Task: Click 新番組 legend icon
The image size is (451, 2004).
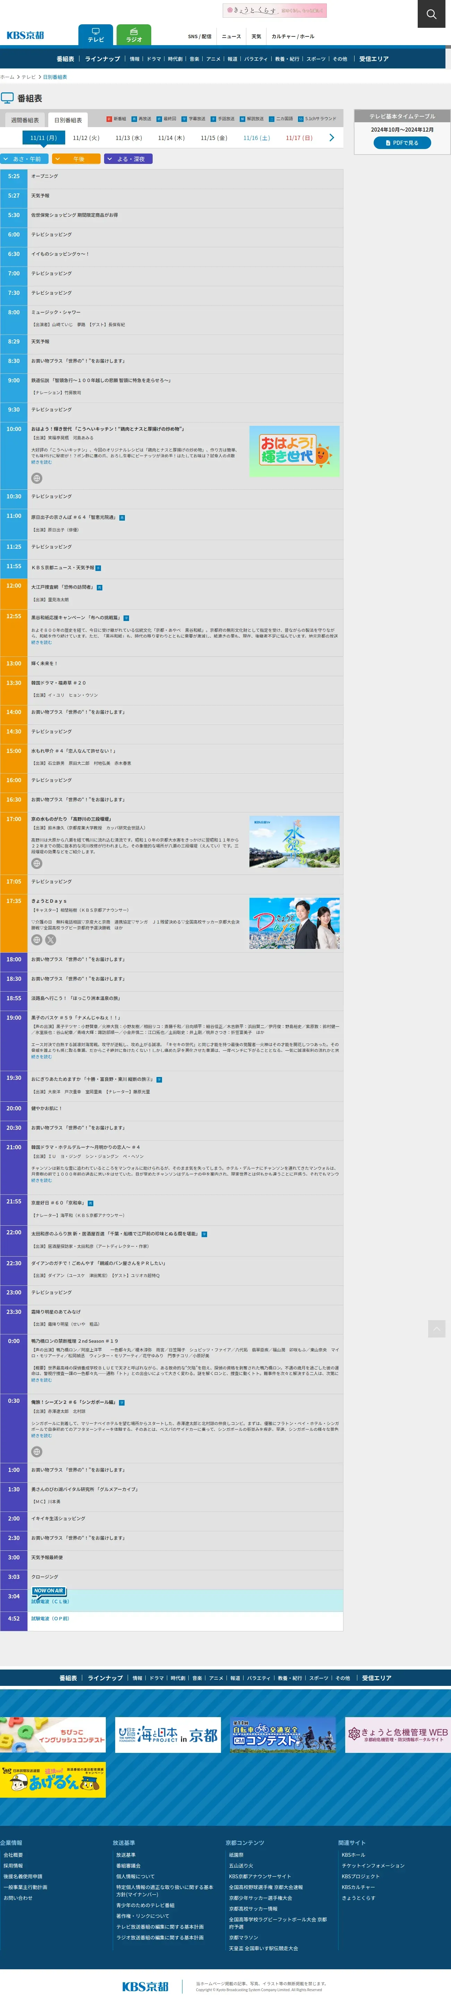Action: pyautogui.click(x=109, y=119)
